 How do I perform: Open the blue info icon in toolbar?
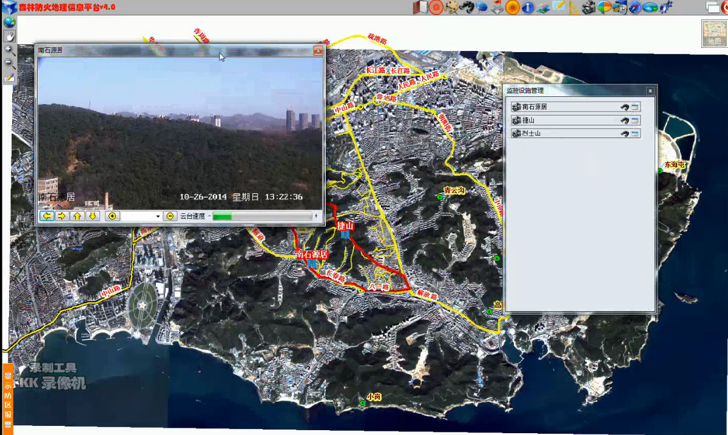(x=528, y=7)
